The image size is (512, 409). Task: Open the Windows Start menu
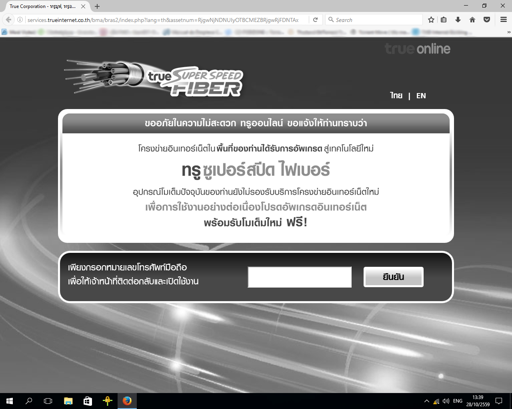(x=10, y=401)
